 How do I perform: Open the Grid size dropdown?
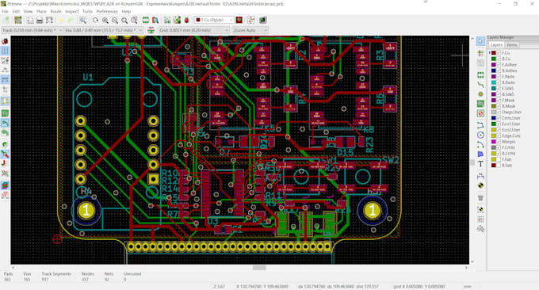pos(194,30)
